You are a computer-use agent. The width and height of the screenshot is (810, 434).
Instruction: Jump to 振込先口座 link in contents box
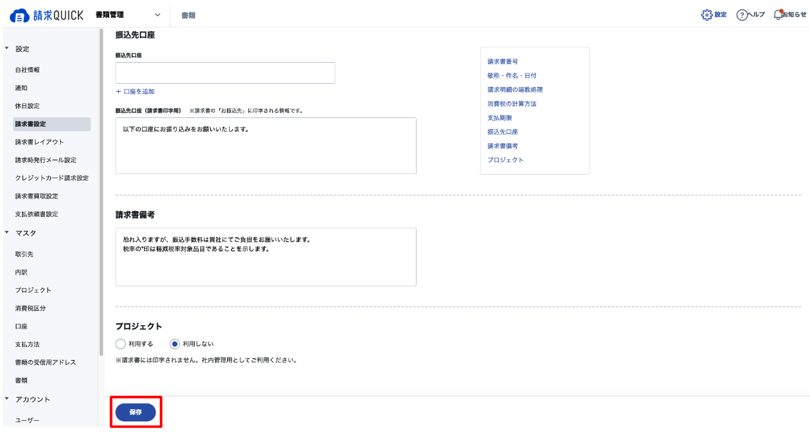[502, 132]
